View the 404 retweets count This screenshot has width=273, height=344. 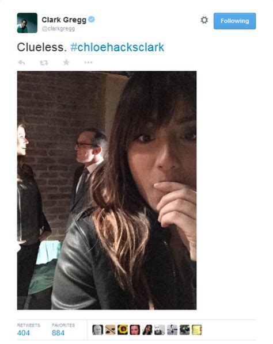(x=24, y=333)
